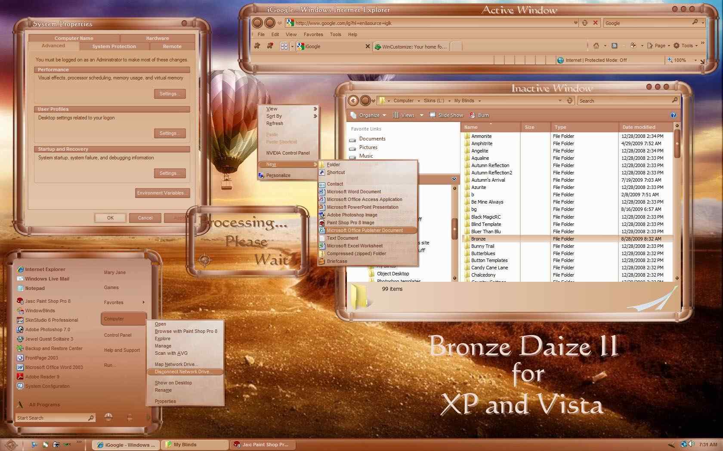Select the Bronze folder row
The image size is (723, 451).
(x=567, y=239)
